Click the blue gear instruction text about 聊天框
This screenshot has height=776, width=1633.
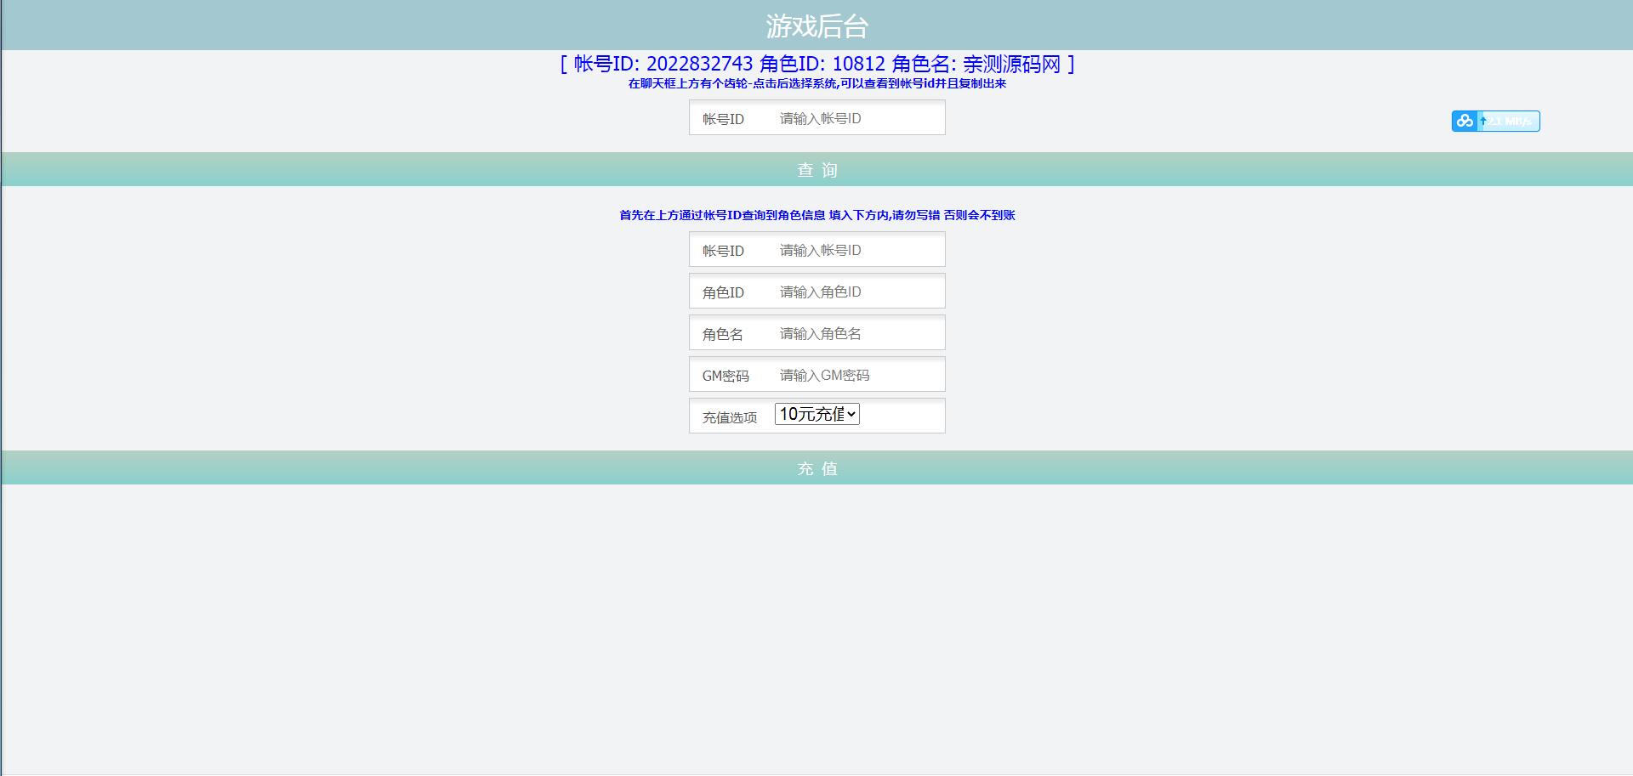tap(816, 85)
